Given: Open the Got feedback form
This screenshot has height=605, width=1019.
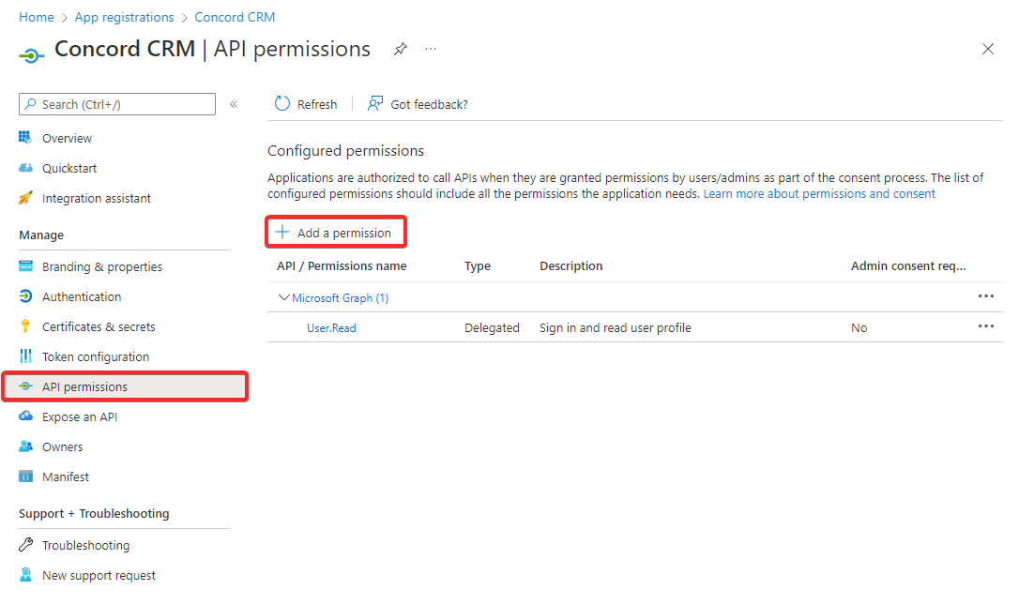Looking at the screenshot, I should click(x=418, y=104).
